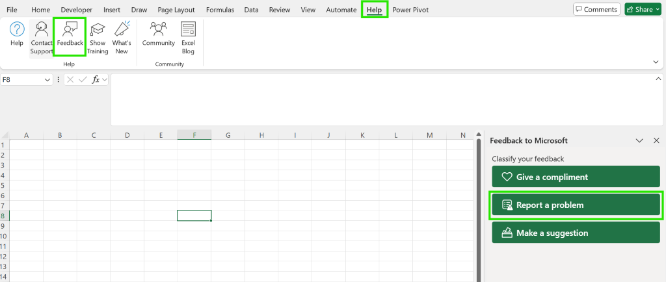
Task: Open the Excel Blog
Action: coord(188,38)
